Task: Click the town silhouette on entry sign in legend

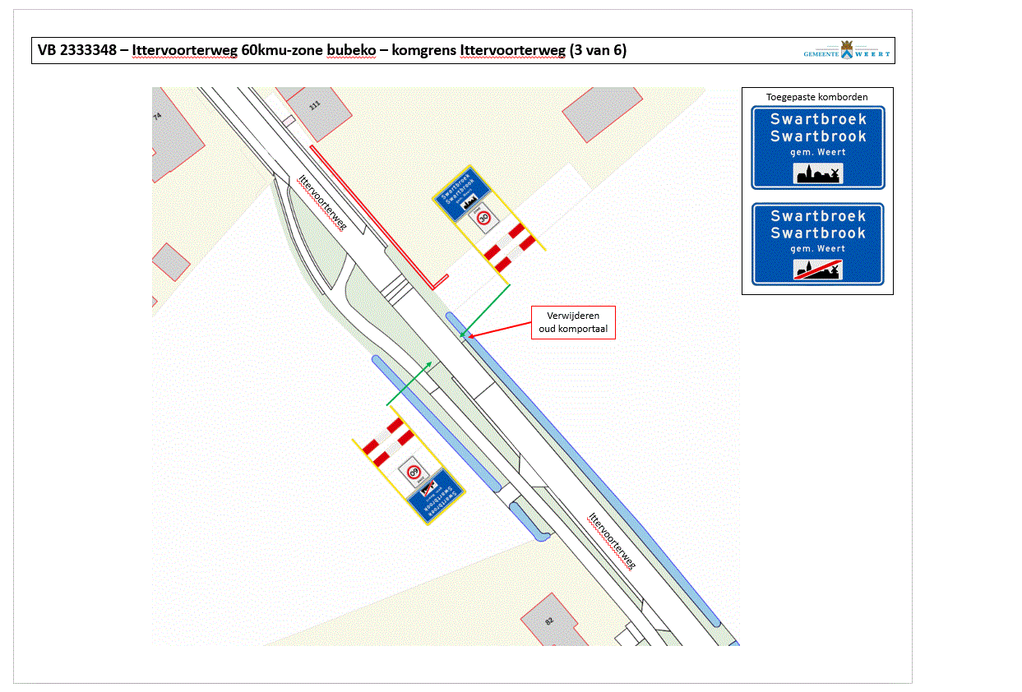Action: click(x=818, y=173)
